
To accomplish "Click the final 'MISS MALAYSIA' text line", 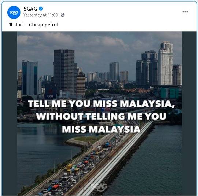I will pyautogui.click(x=101, y=129).
